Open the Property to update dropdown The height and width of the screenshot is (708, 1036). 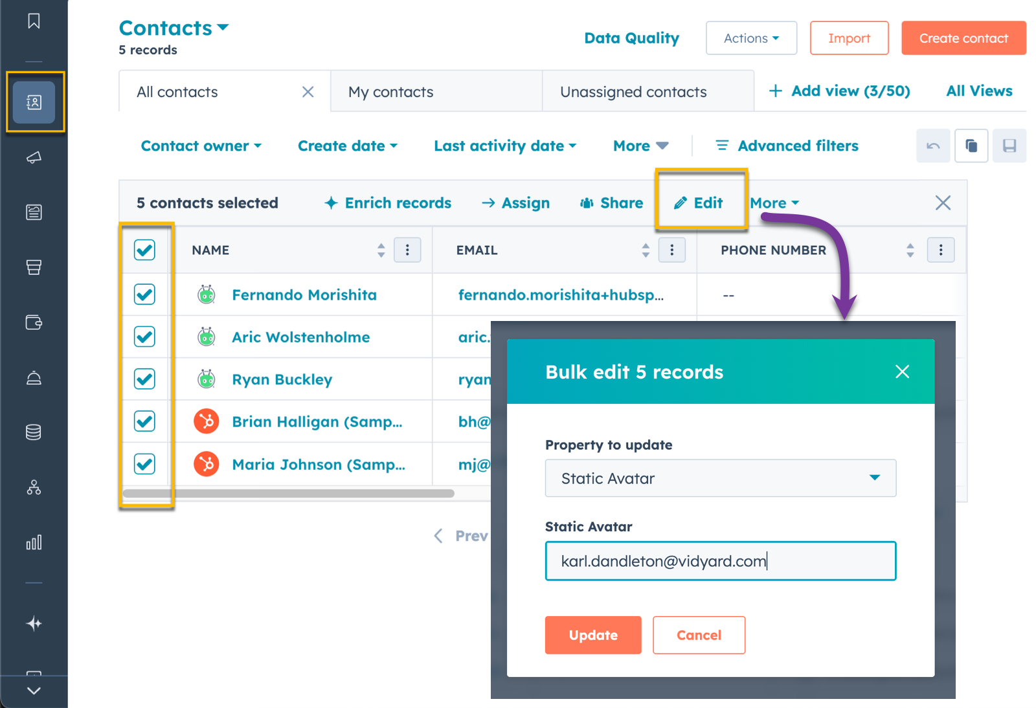(720, 478)
